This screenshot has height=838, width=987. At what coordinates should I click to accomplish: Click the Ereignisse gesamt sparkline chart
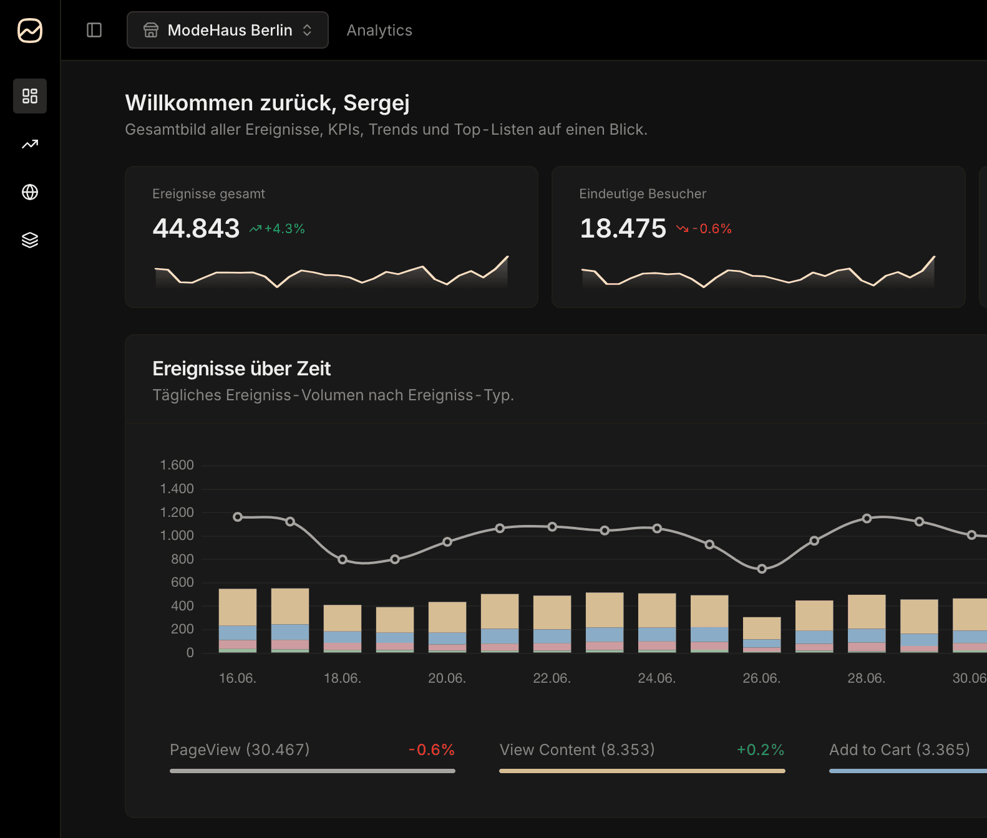pyautogui.click(x=331, y=271)
